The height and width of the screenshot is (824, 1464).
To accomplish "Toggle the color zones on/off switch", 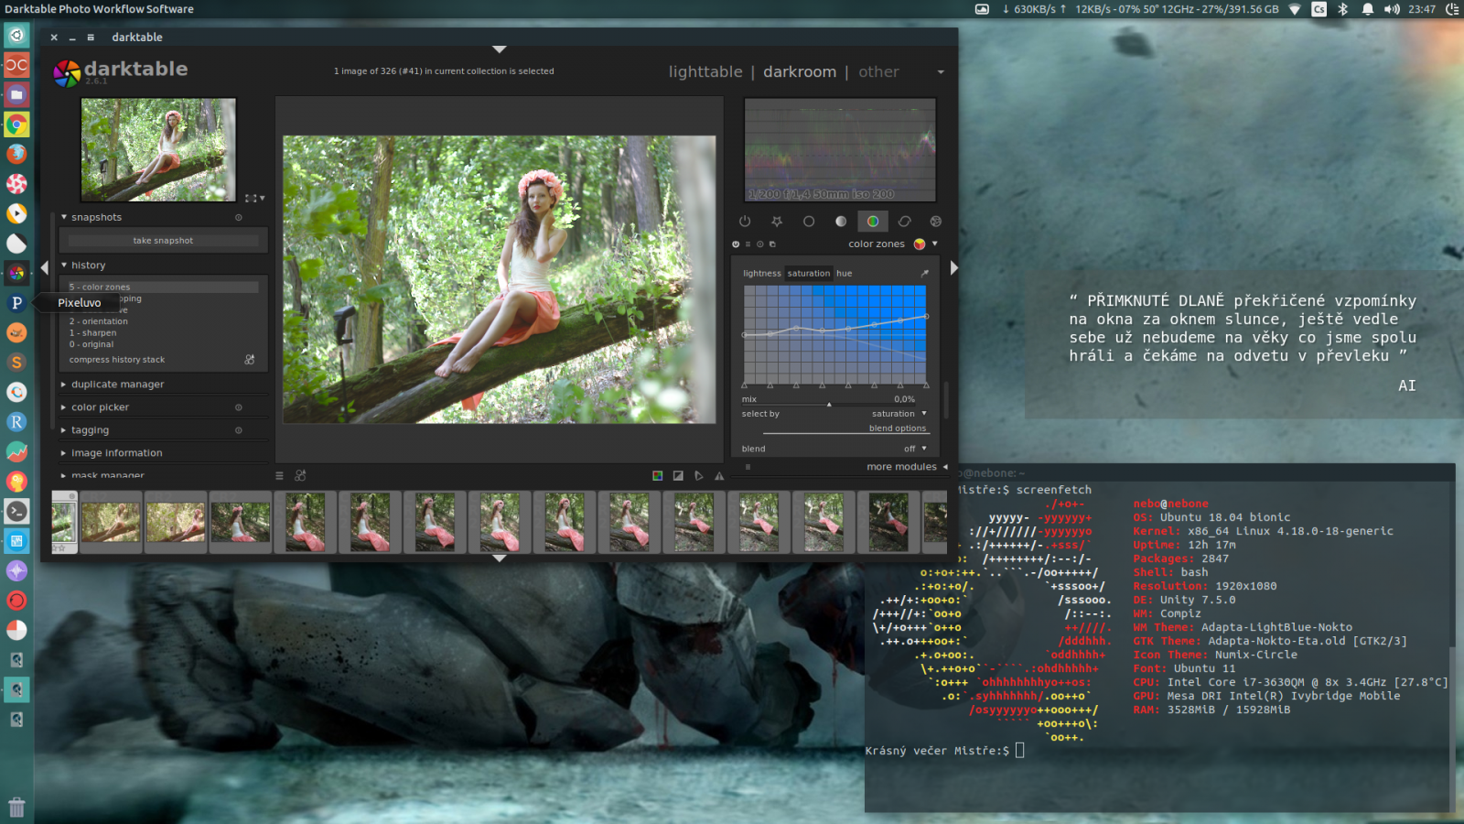I will click(x=736, y=244).
